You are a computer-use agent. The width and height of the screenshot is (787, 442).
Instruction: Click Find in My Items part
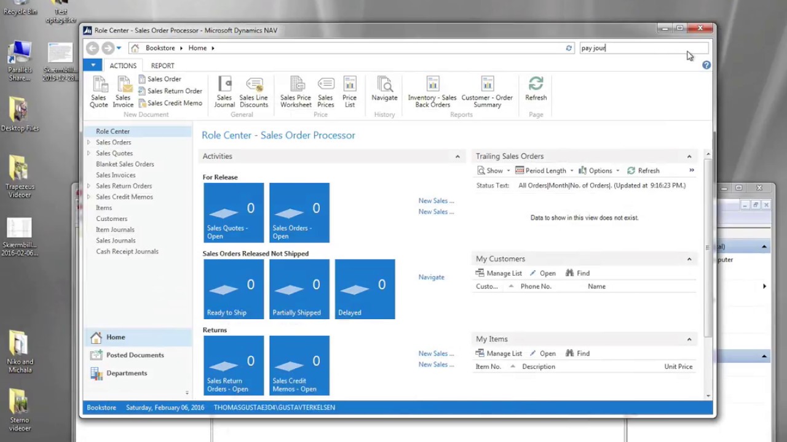[577, 354]
